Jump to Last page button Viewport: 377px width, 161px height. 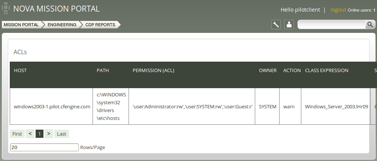61,134
